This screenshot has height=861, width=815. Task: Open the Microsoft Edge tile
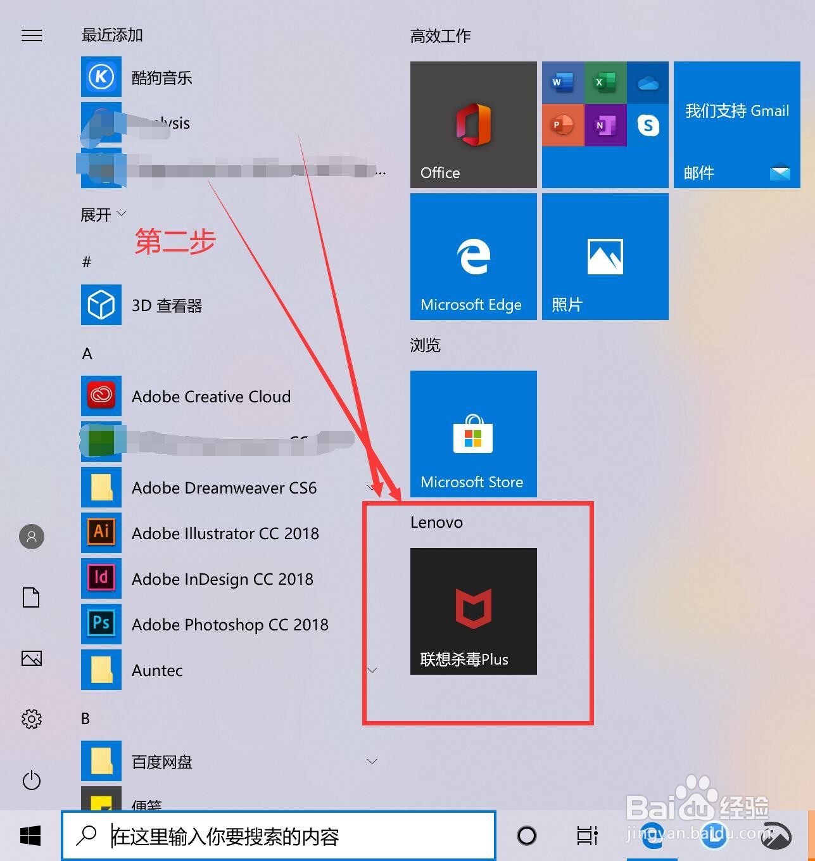[474, 257]
